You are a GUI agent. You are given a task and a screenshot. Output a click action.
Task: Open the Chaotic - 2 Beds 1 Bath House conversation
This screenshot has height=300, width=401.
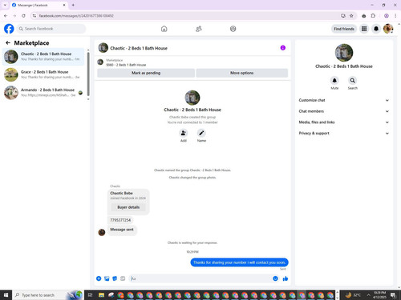tap(43, 57)
